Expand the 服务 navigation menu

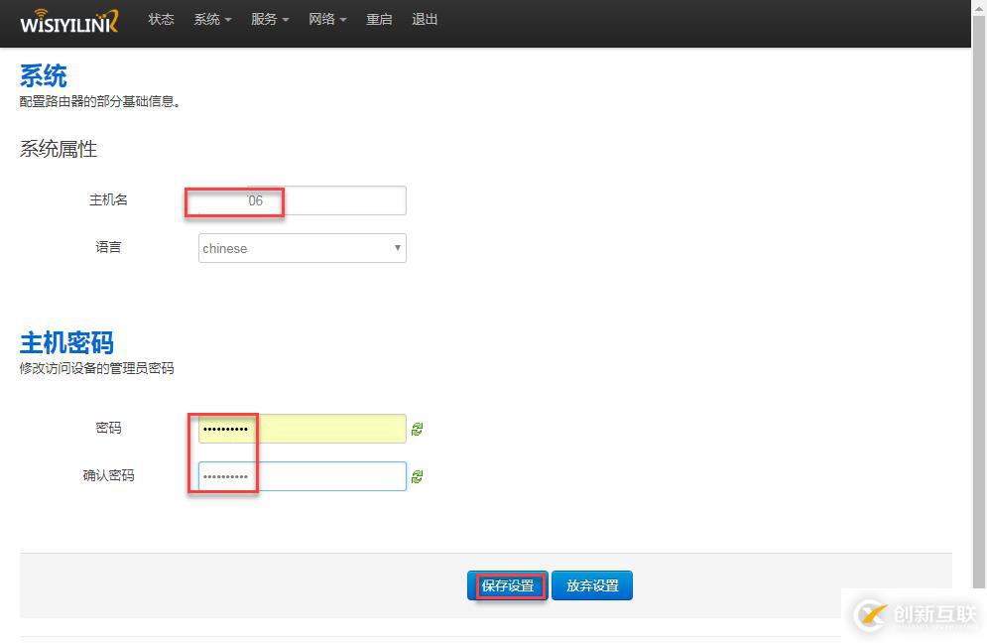pos(270,20)
